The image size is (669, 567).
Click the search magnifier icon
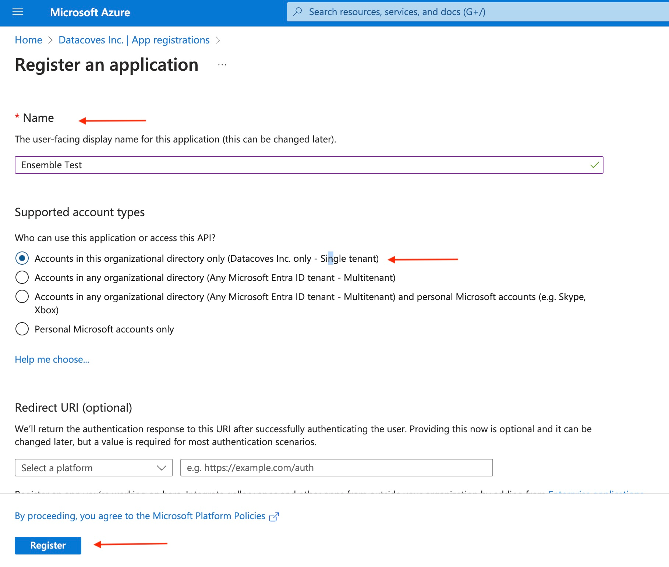[298, 12]
